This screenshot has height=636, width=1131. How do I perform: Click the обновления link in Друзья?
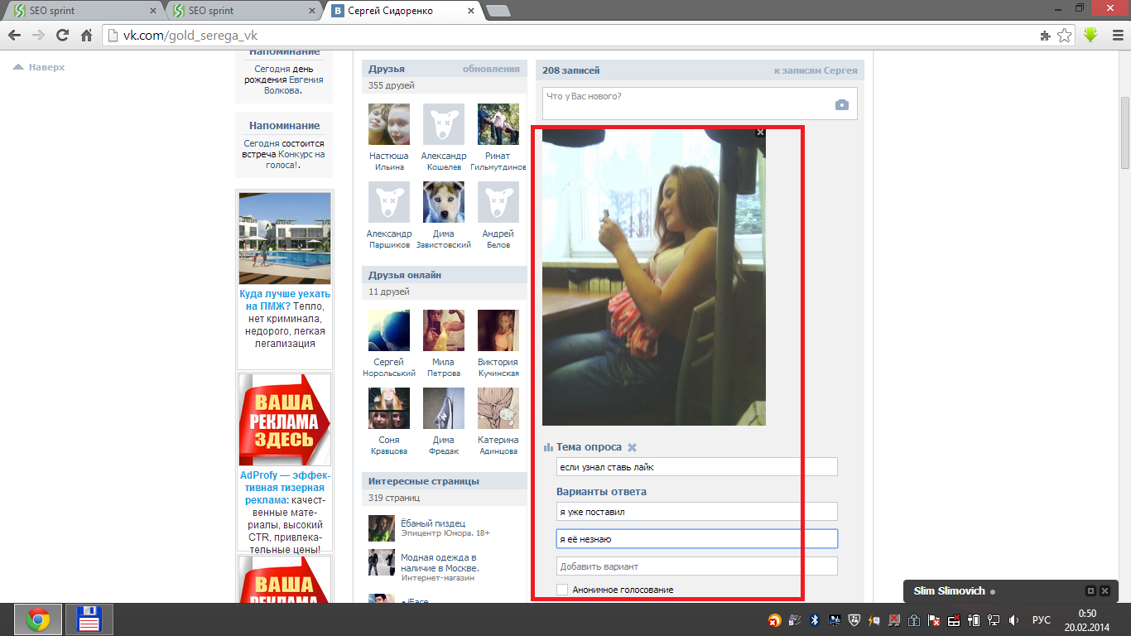(491, 69)
